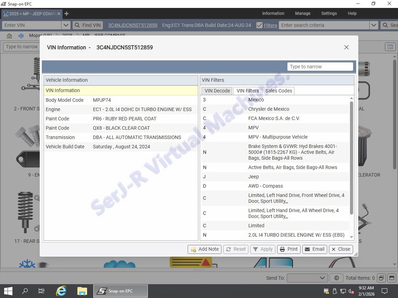This screenshot has height=298, width=398.
Task: Open File Explorer from the taskbar
Action: 82,291
